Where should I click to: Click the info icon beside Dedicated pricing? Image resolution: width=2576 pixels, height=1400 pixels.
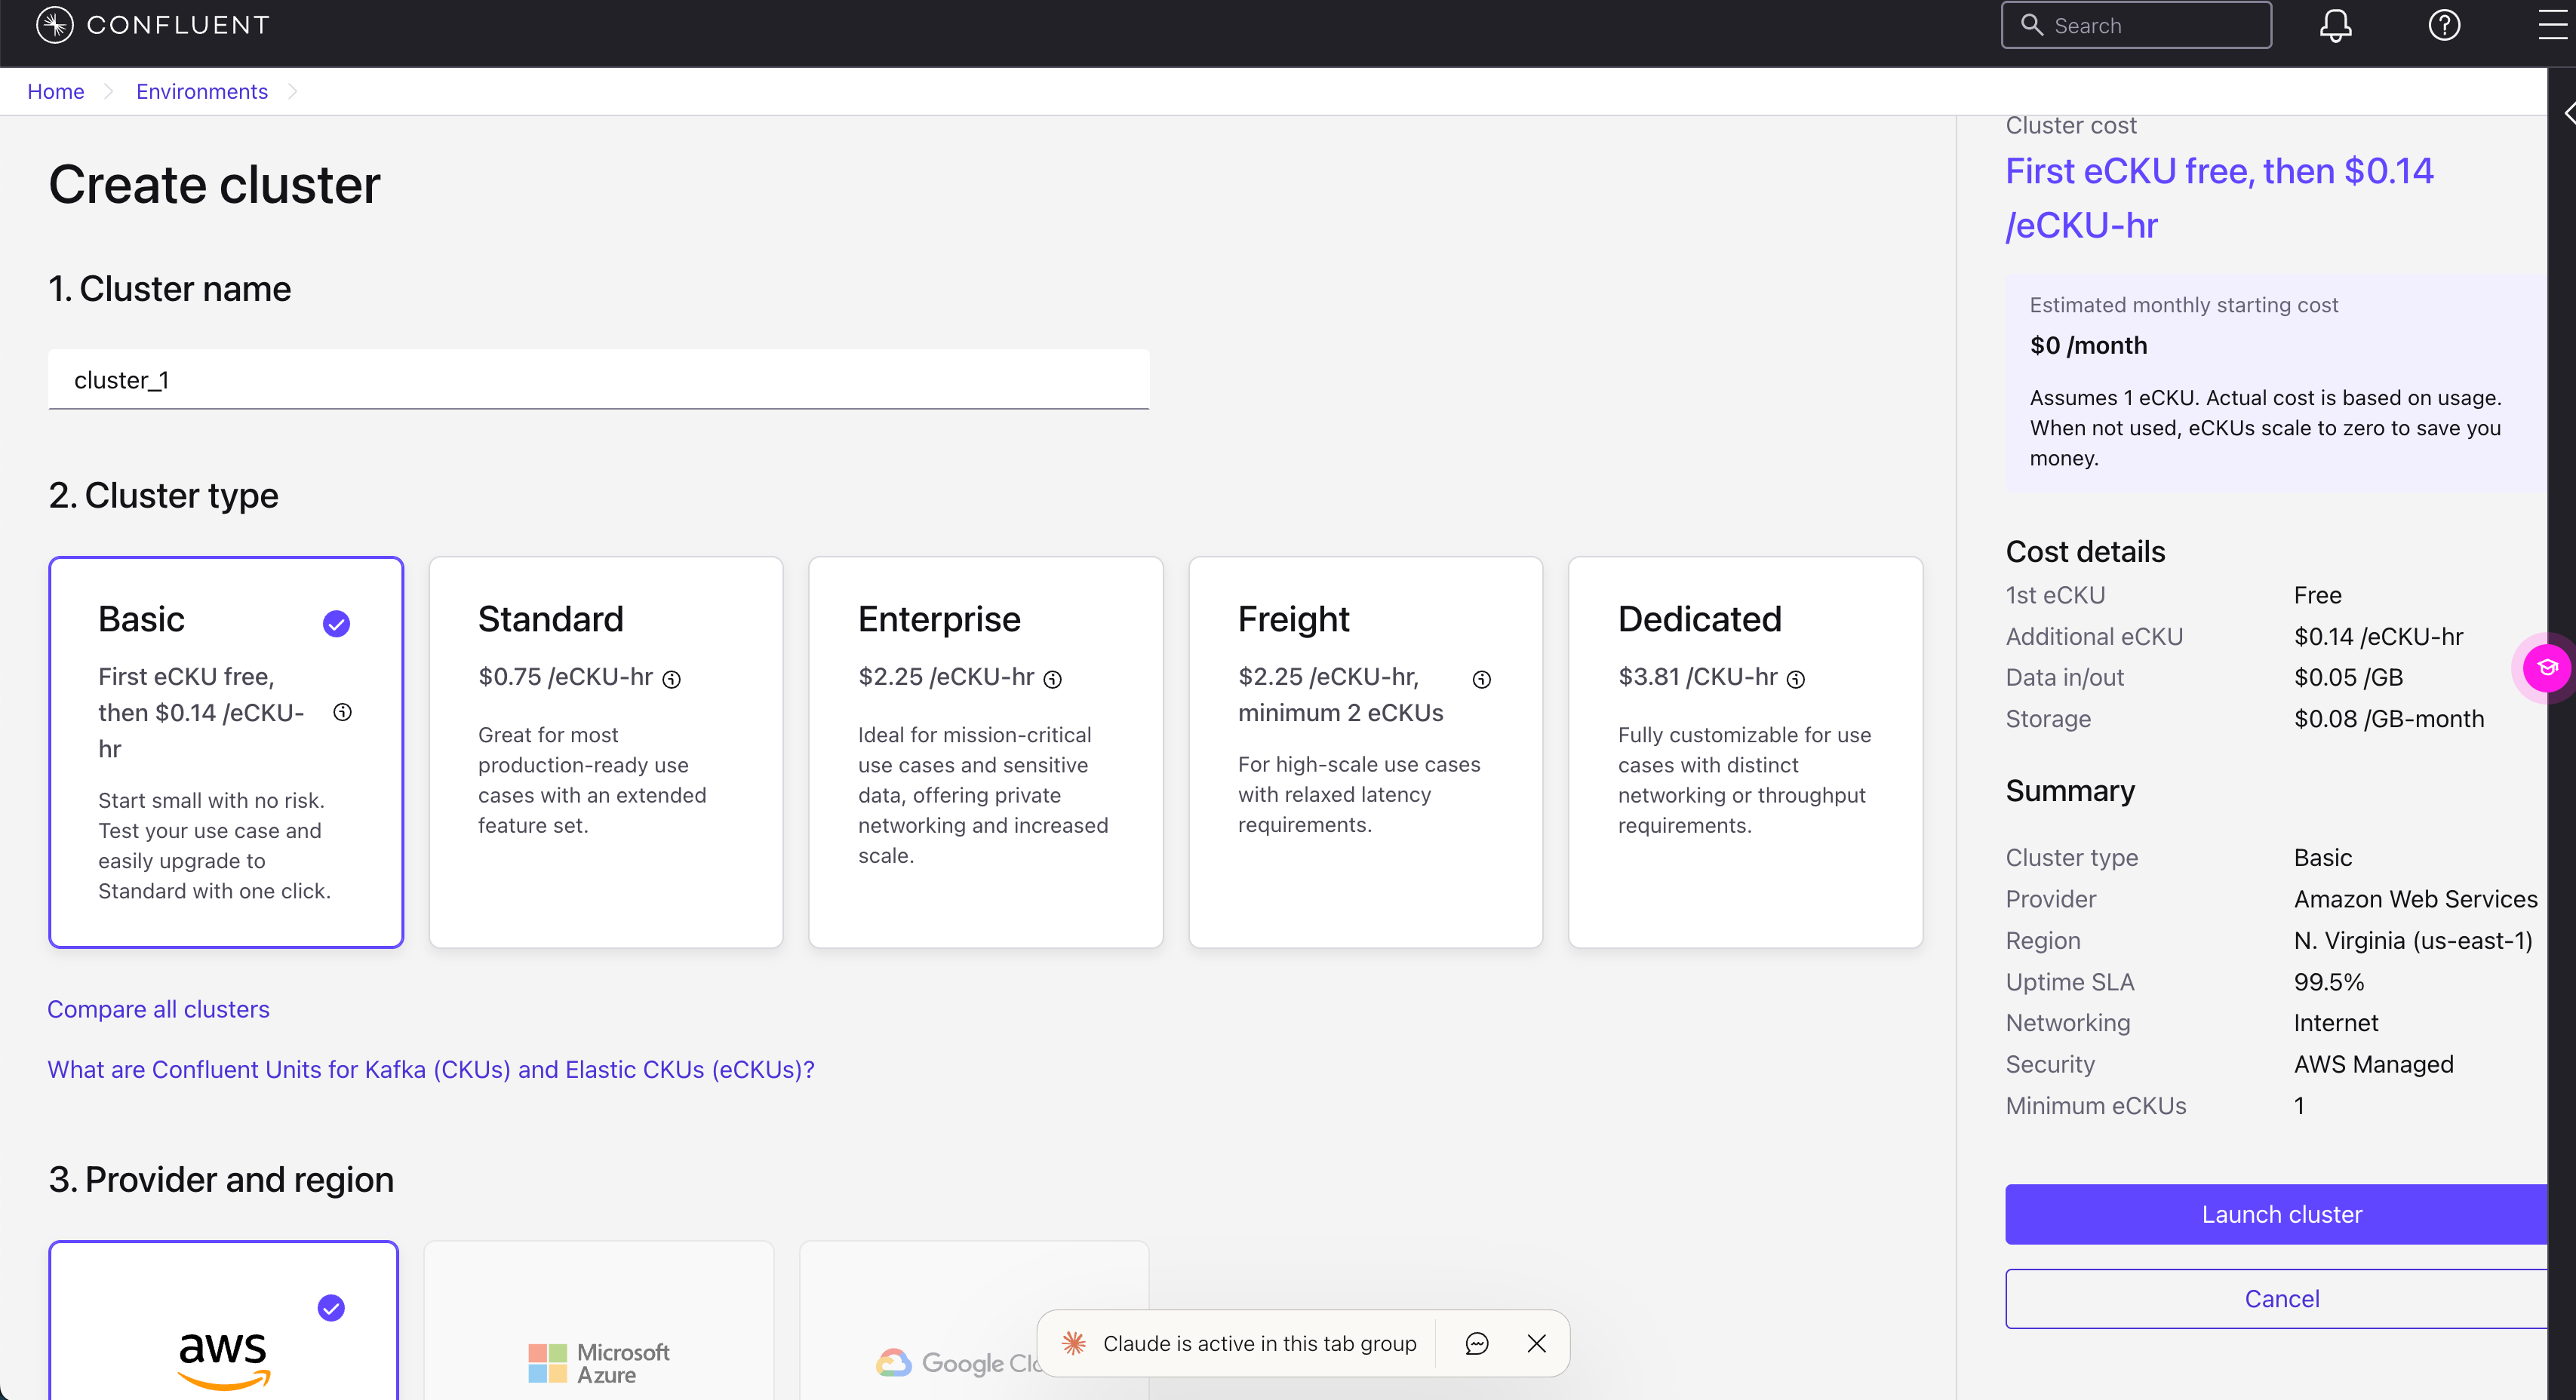1797,679
